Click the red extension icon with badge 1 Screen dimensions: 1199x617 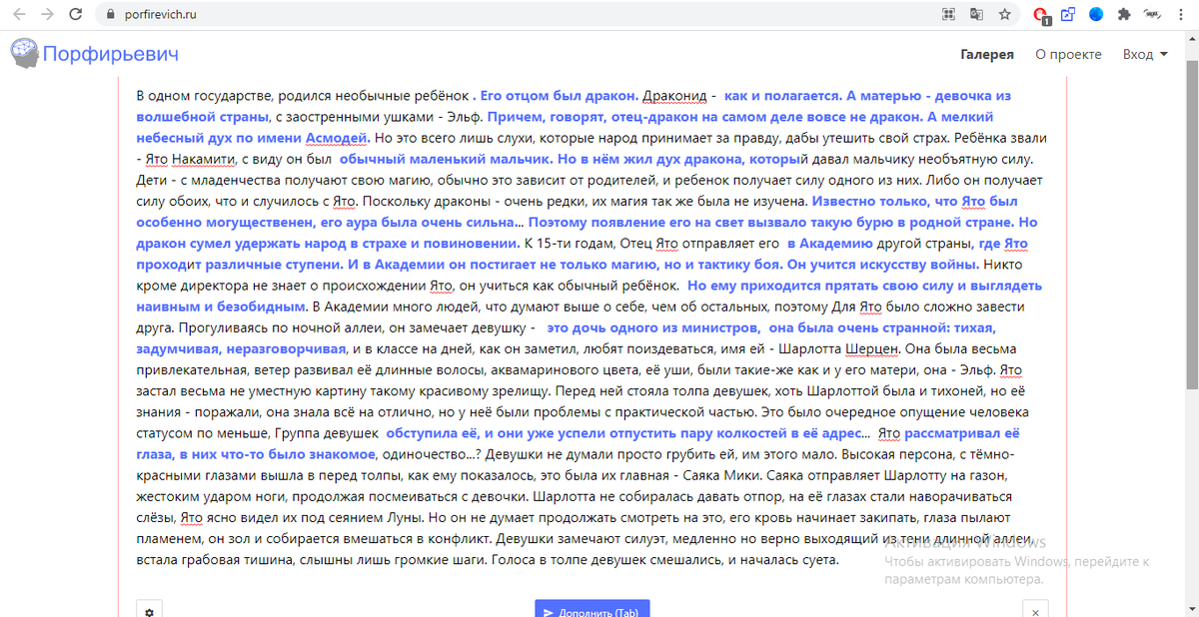(1039, 13)
